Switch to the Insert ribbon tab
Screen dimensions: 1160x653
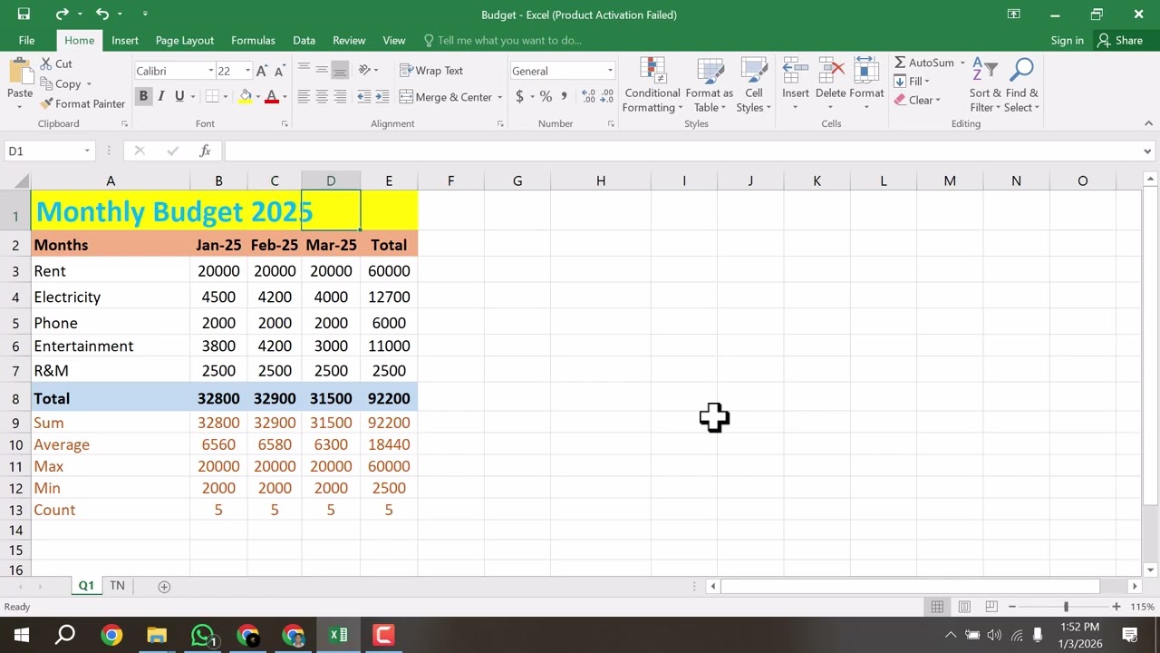click(125, 40)
